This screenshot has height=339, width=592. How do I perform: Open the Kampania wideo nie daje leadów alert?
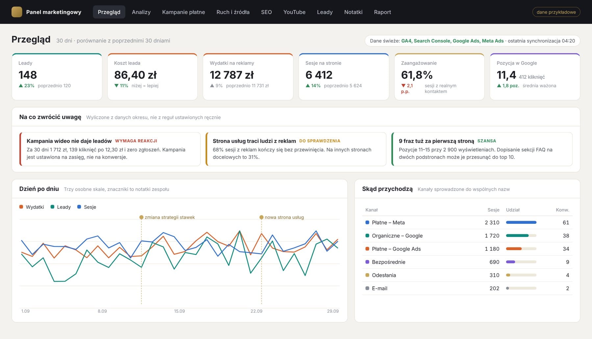click(110, 149)
